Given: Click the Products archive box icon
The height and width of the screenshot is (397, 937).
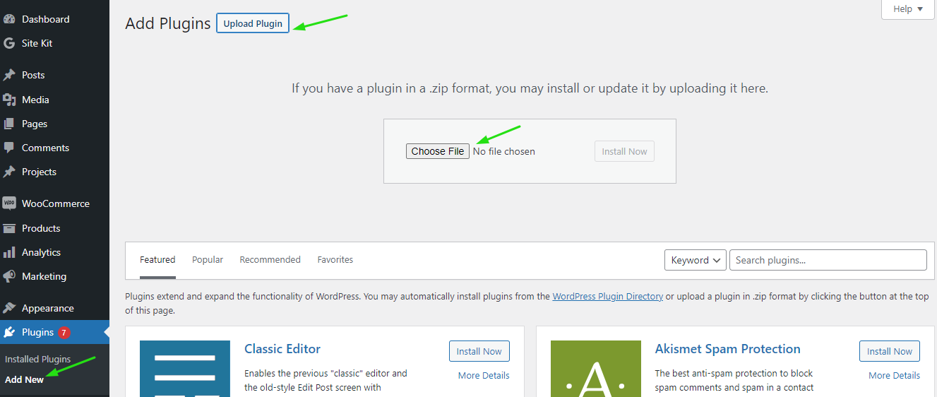Looking at the screenshot, I should [9, 228].
